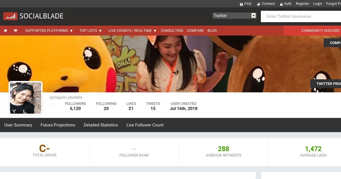This screenshot has width=341, height=179.
Task: Click the 288 average retweets value
Action: point(224,149)
